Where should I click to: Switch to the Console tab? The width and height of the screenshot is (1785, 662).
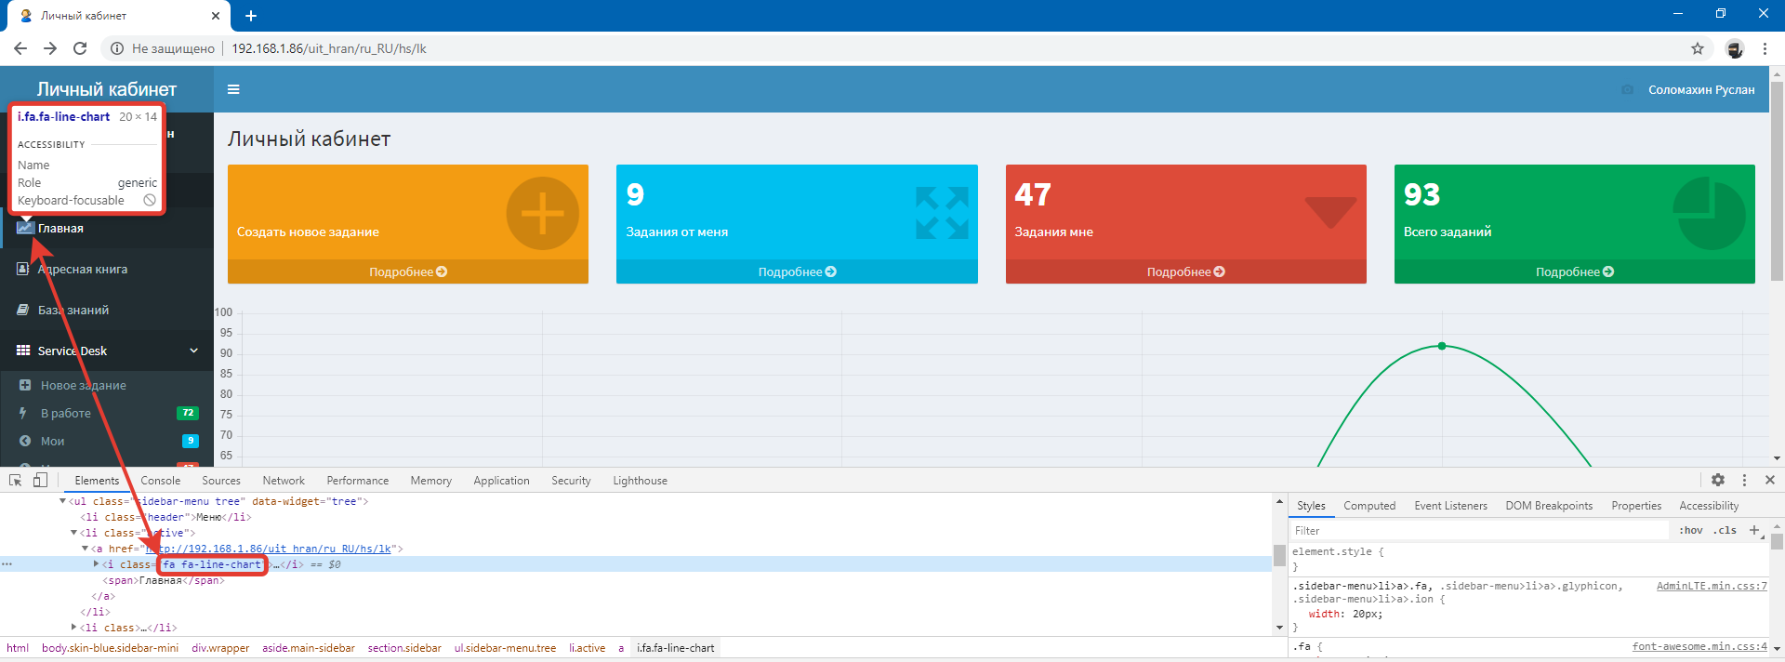[x=160, y=481]
